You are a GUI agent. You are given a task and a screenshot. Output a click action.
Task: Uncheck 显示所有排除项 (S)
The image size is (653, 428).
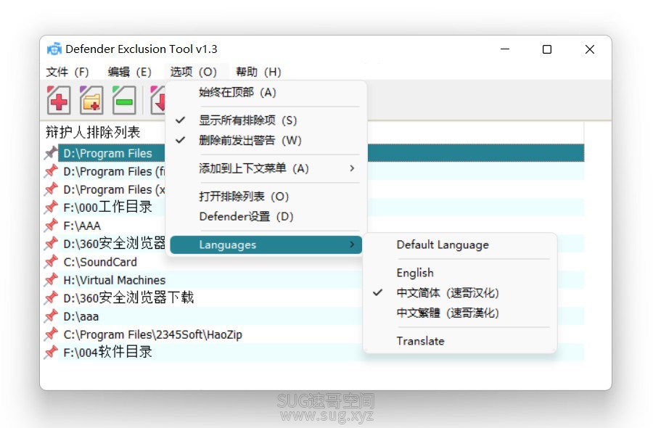(x=266, y=120)
